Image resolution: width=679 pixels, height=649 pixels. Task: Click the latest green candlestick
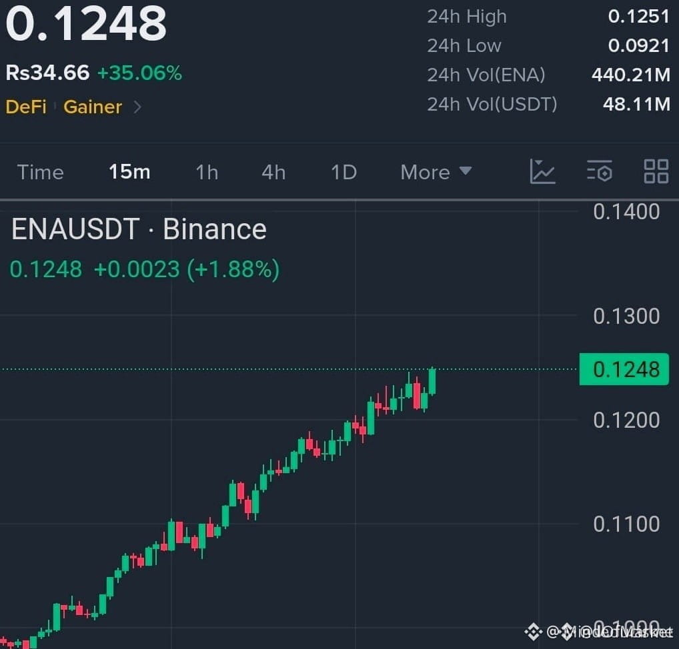click(x=432, y=381)
